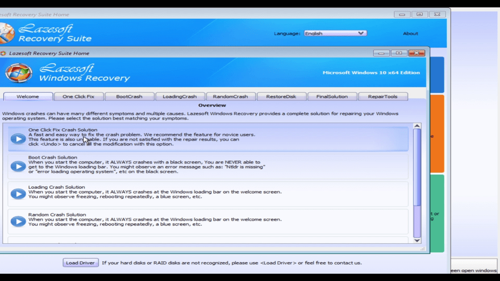Click the Boot Crash Solution play icon
The width and height of the screenshot is (500, 281).
[x=18, y=166]
